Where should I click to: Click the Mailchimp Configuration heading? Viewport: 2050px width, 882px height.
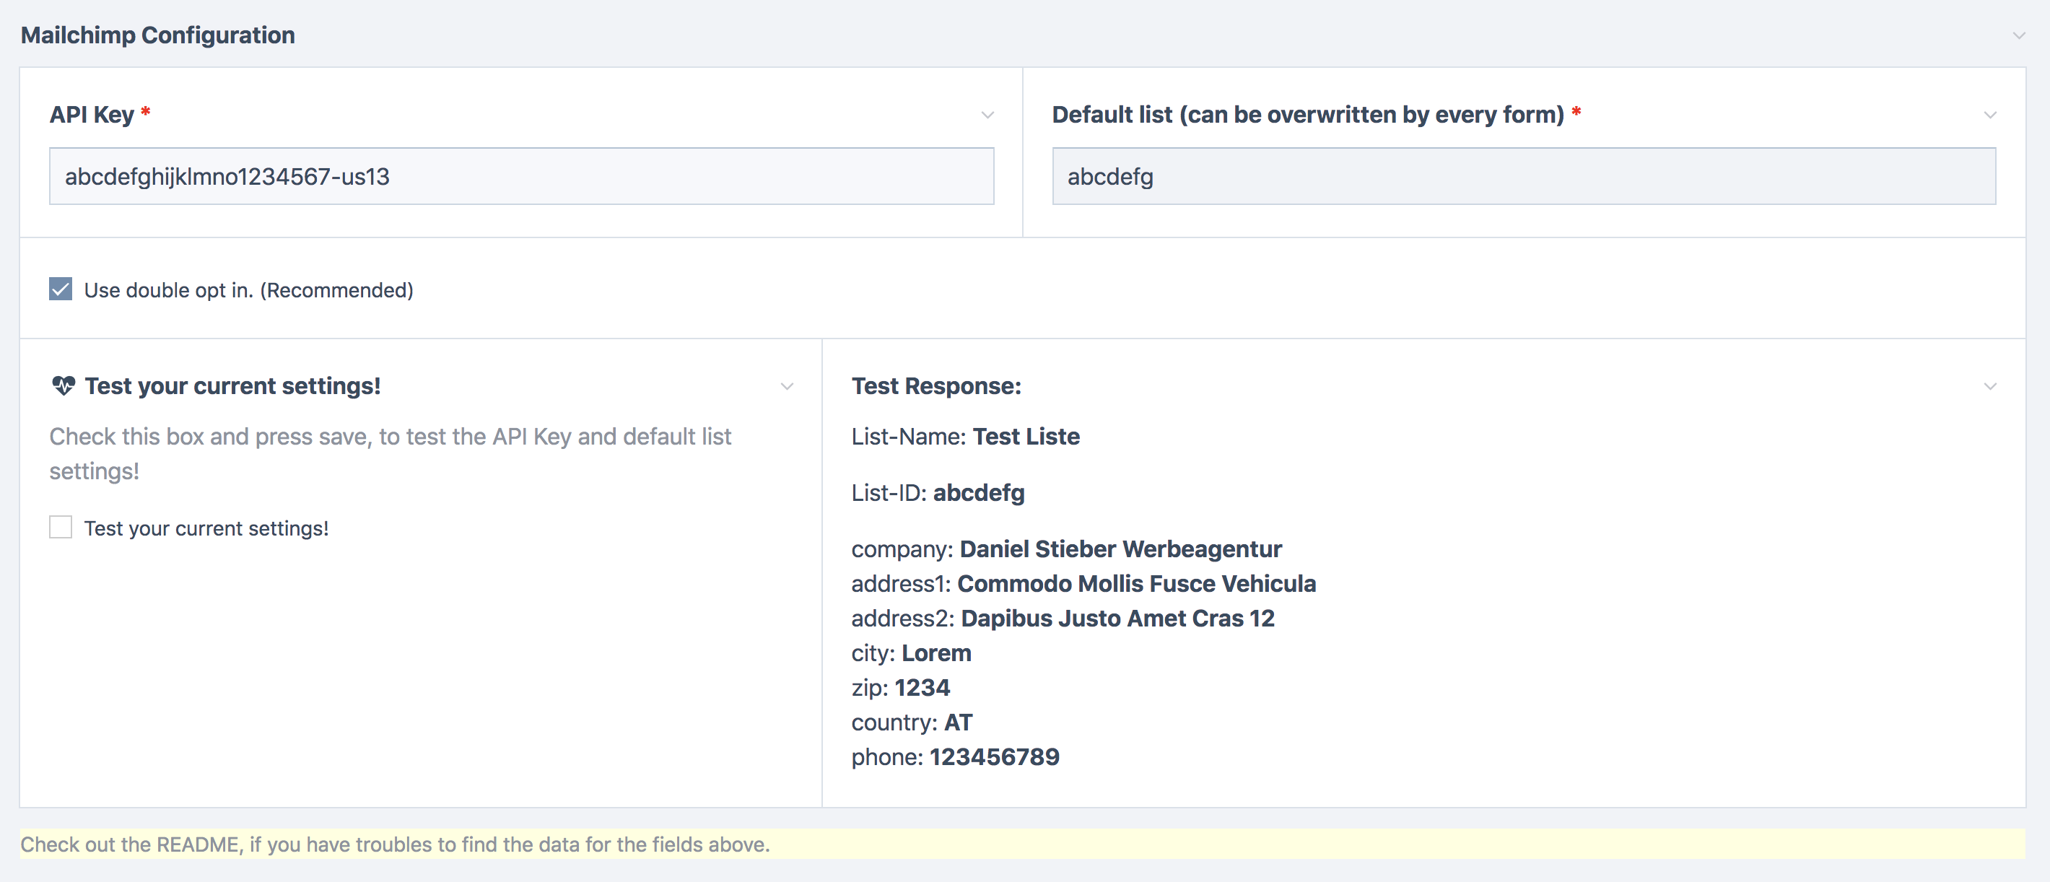(x=157, y=35)
